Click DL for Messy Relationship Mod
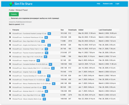Viewport: 129px width, 105px height. [x=54, y=84]
